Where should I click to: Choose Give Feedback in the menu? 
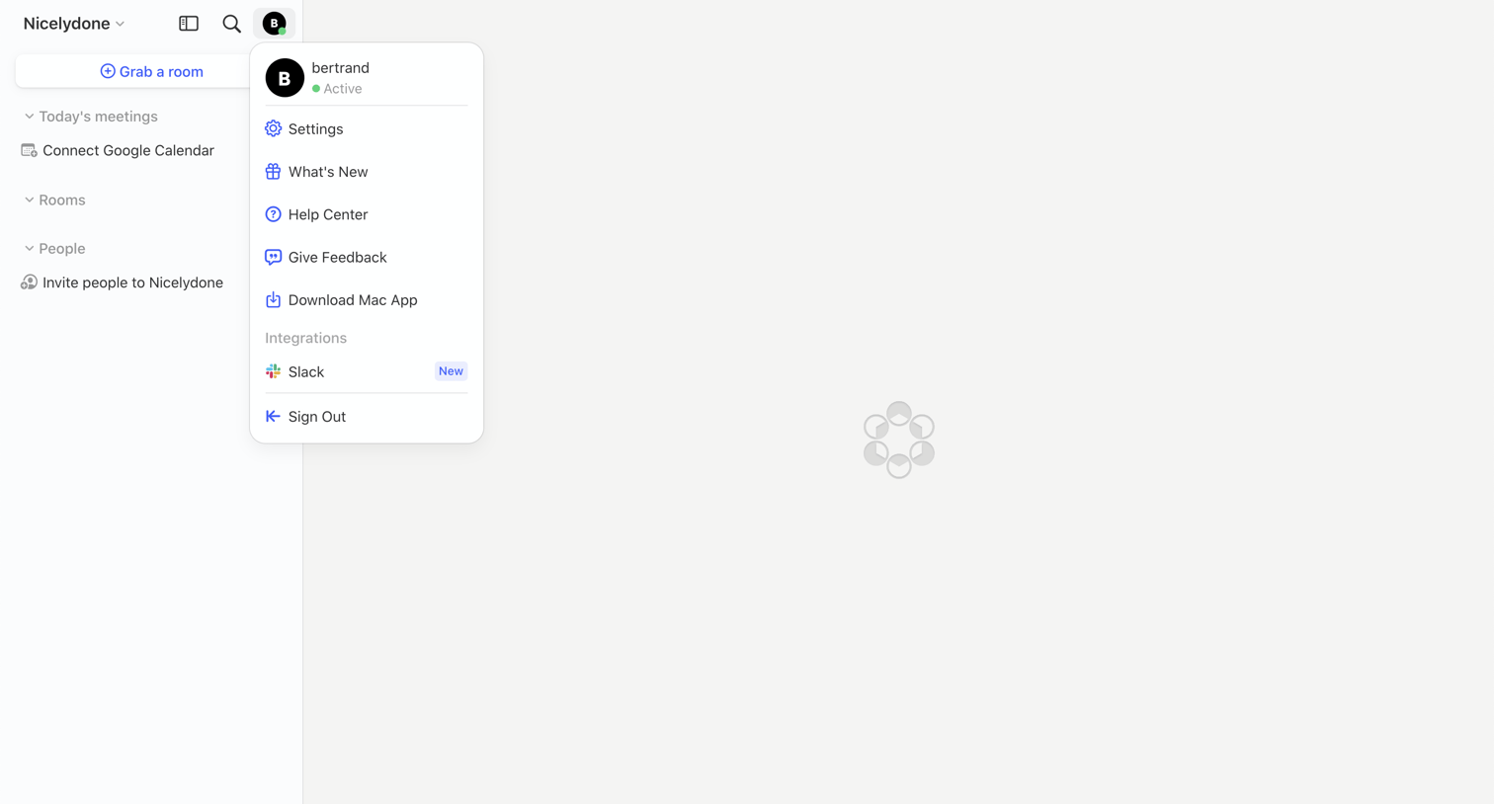click(x=367, y=257)
